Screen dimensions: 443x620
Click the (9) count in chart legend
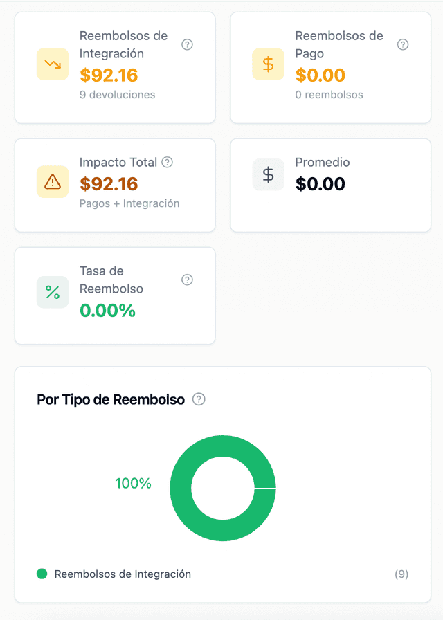(401, 574)
